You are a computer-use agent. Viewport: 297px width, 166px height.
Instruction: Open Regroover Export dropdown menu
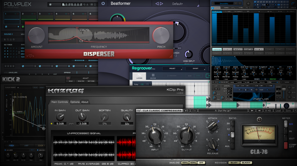tap(195, 68)
